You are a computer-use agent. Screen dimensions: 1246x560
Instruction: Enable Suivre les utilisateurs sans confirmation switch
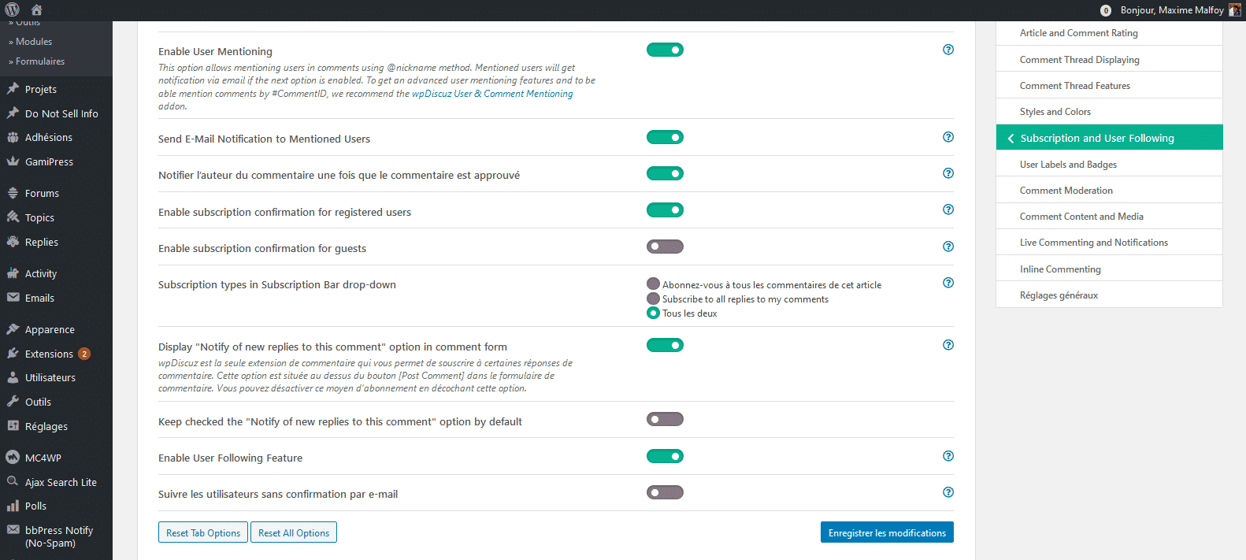click(665, 492)
